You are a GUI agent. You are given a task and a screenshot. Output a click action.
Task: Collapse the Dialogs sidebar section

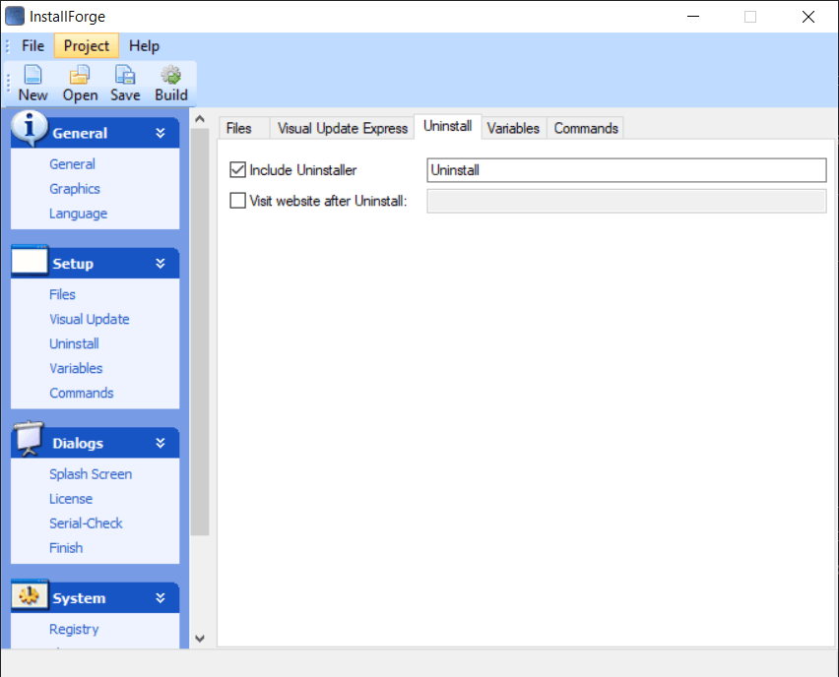pos(160,443)
